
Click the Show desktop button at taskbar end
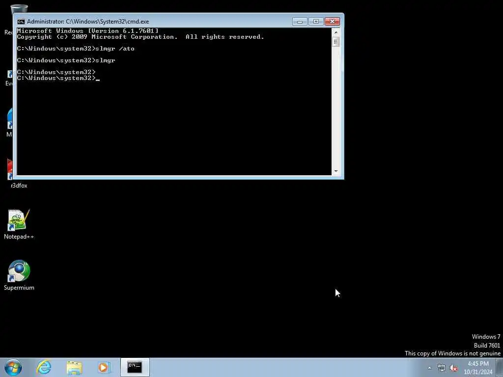pos(500,367)
